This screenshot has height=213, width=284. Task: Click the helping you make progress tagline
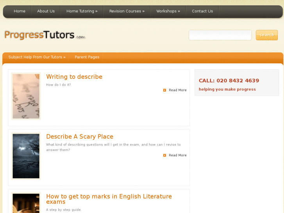(x=227, y=89)
